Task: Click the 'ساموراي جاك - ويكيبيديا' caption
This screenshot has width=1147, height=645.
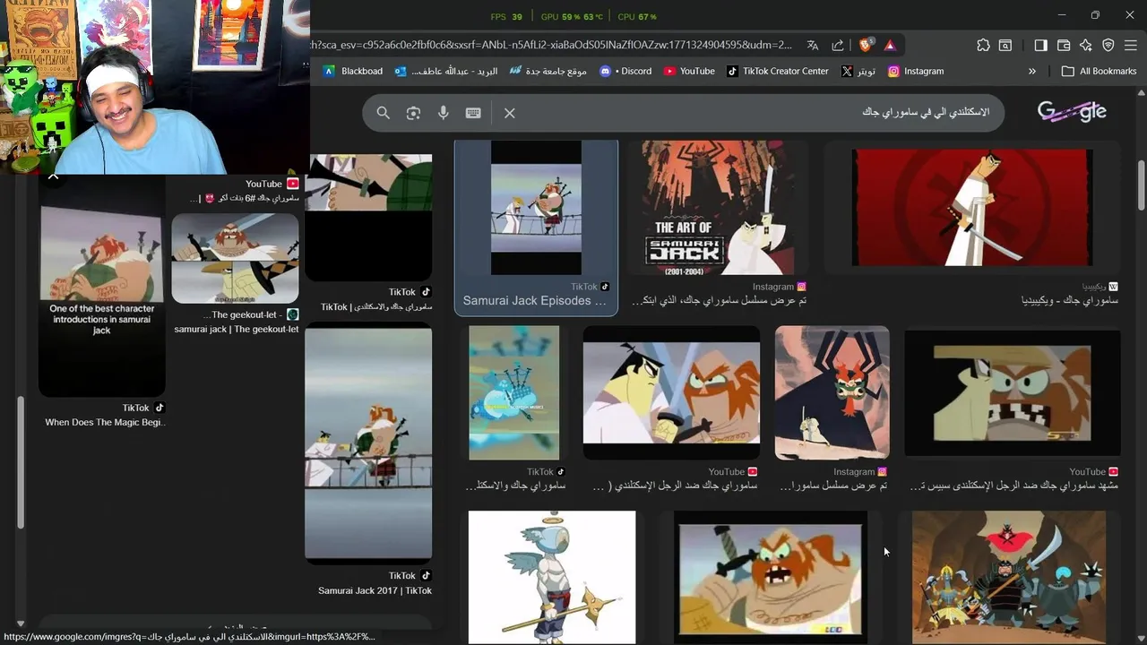Action: click(x=1070, y=301)
